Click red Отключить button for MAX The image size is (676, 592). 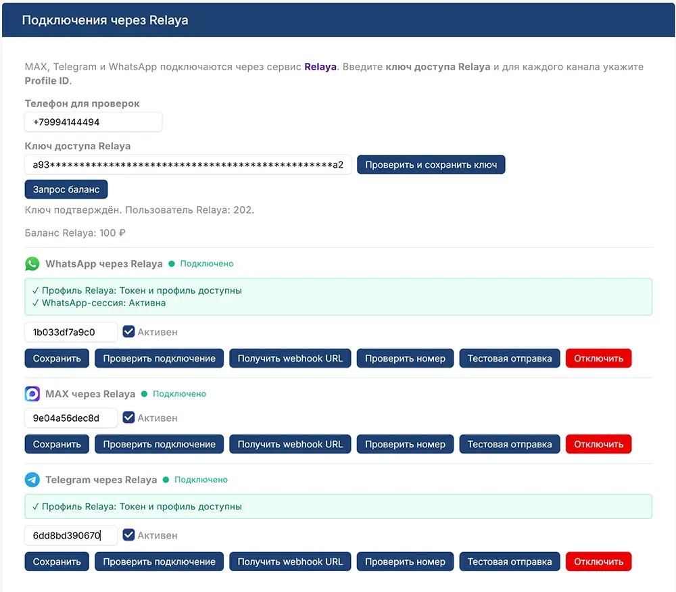(598, 444)
